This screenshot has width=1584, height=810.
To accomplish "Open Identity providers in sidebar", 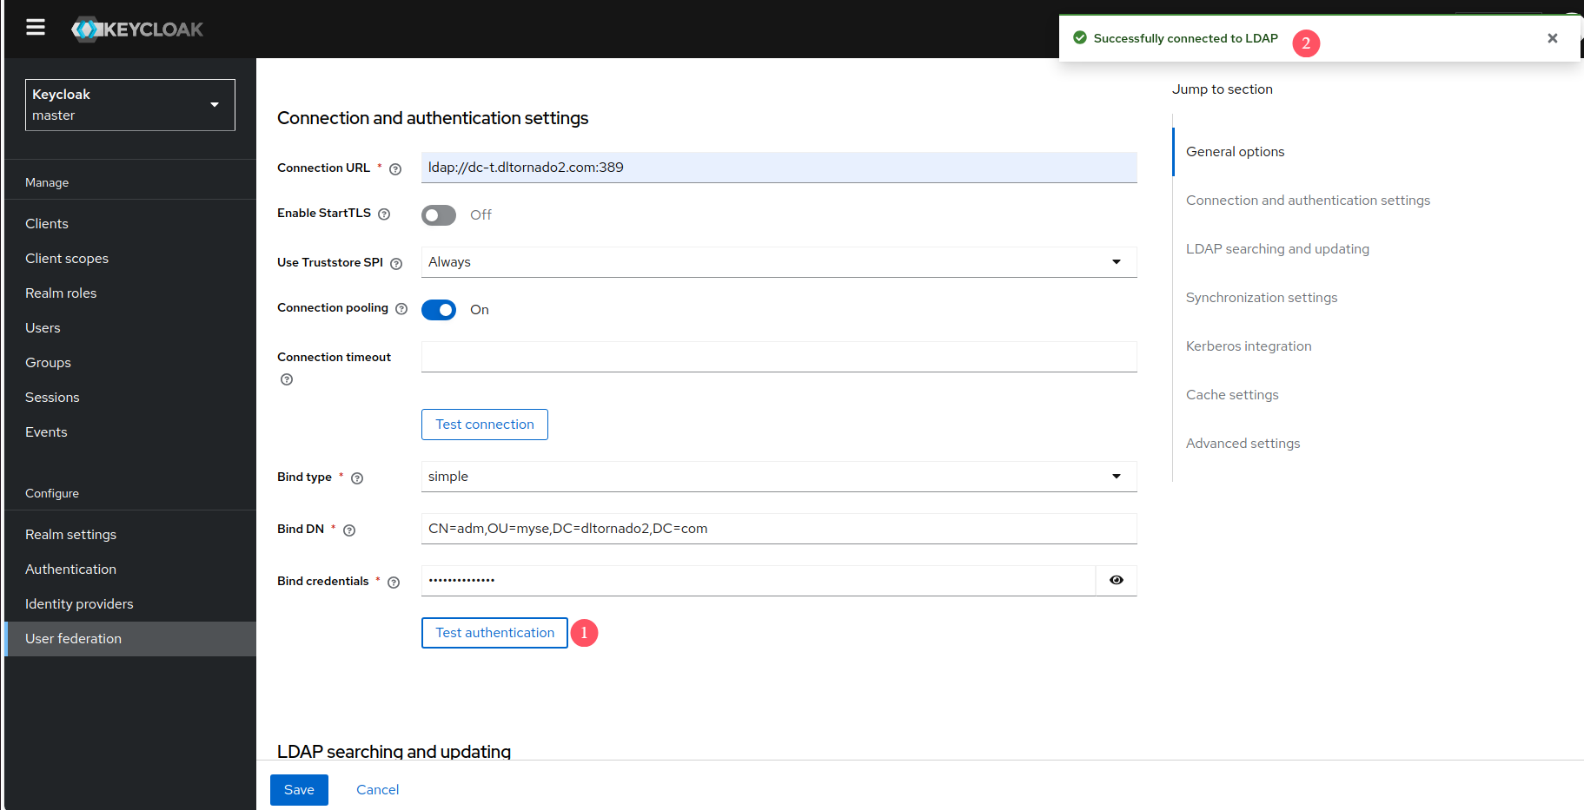I will [79, 604].
